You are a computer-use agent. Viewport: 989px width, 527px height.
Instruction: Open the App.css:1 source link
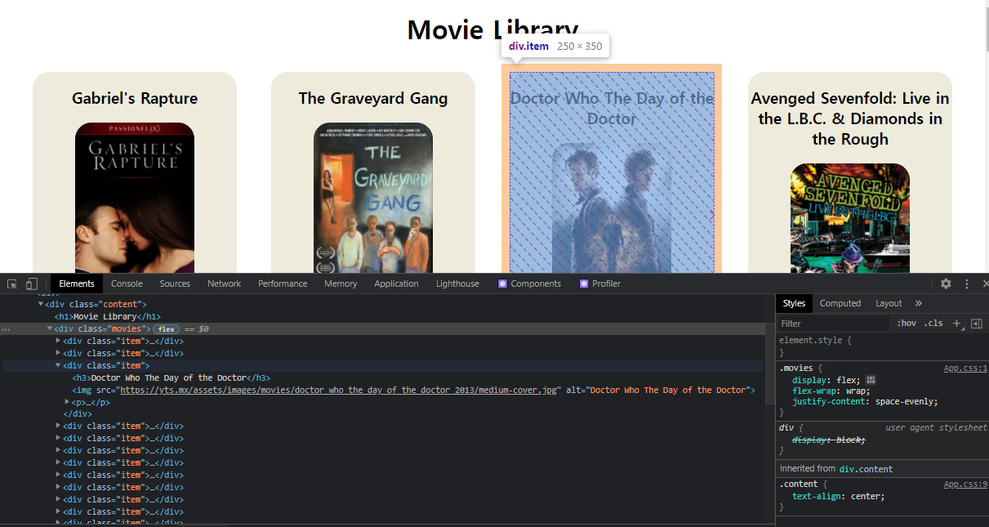click(x=965, y=368)
